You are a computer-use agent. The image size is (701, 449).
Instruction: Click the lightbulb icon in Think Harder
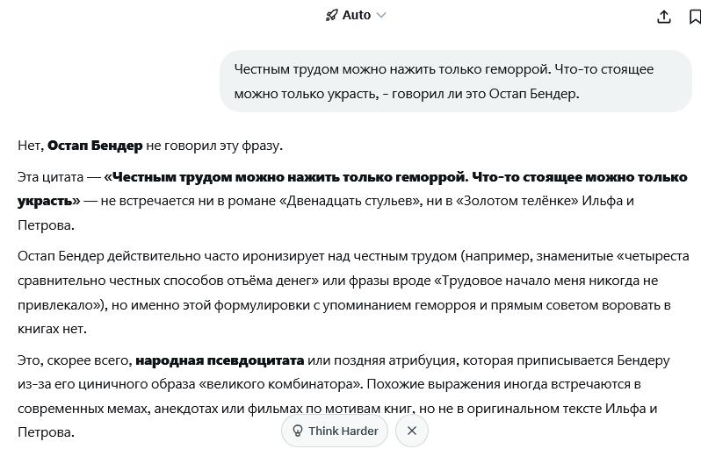point(297,431)
